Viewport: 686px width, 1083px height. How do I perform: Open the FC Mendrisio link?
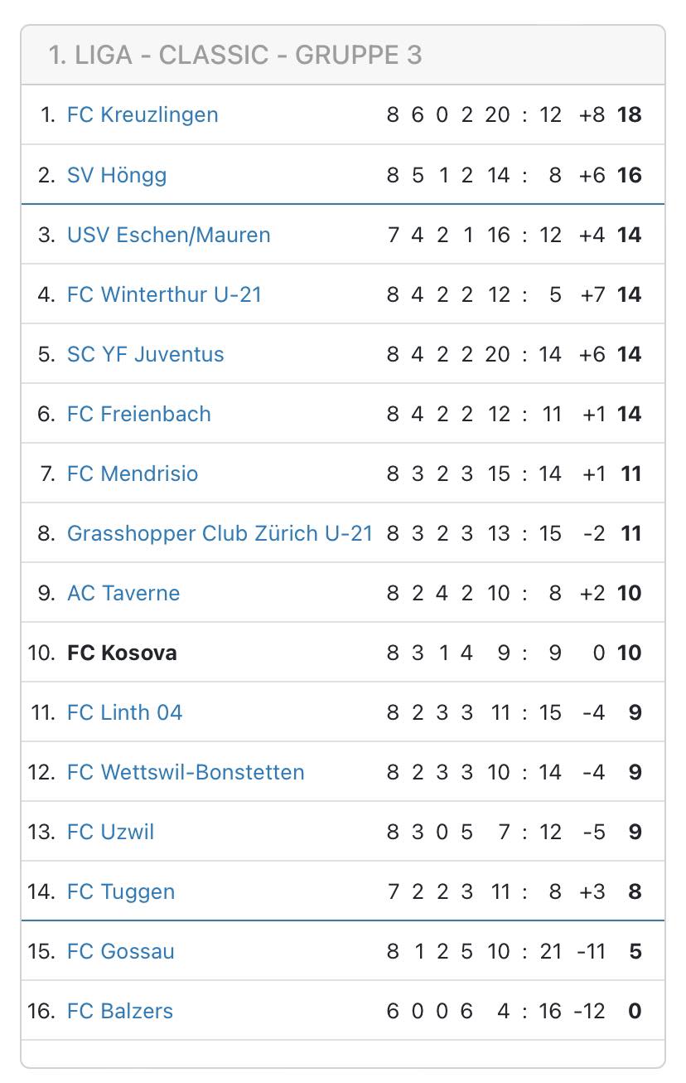(133, 474)
